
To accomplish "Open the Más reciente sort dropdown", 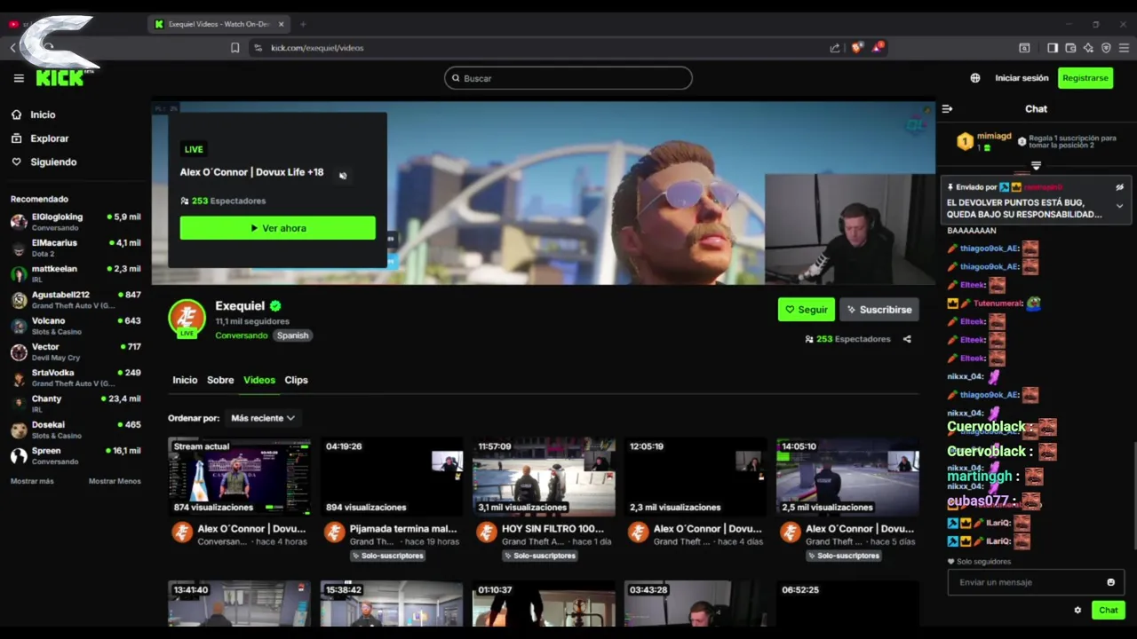I will click(263, 418).
